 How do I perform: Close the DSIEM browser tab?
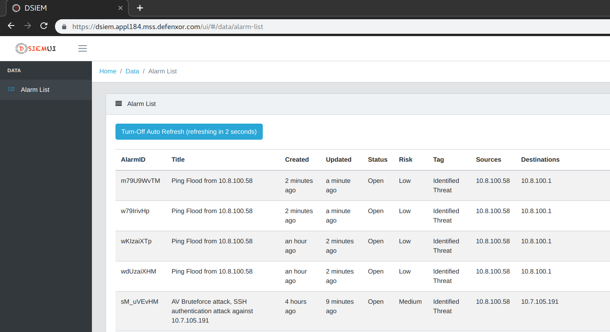coord(121,8)
